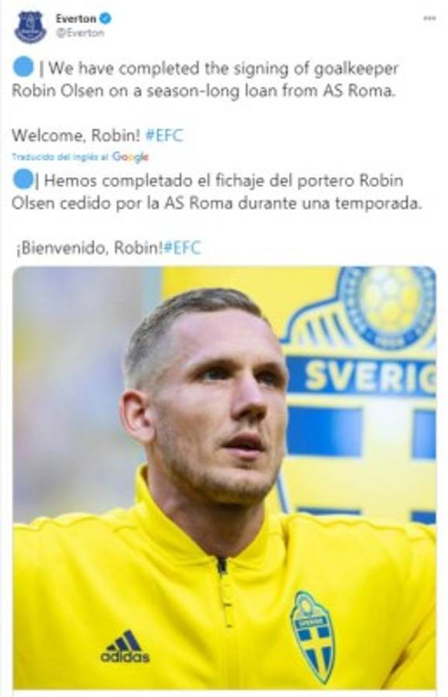
Task: Open the Everton display name profile link
Action: 76,19
